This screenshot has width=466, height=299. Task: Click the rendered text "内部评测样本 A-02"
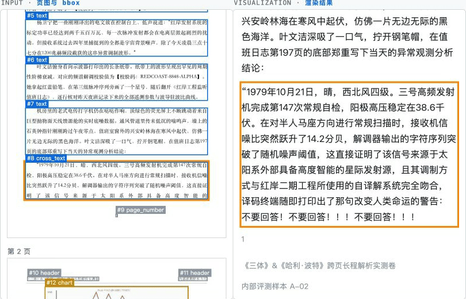click(x=275, y=286)
